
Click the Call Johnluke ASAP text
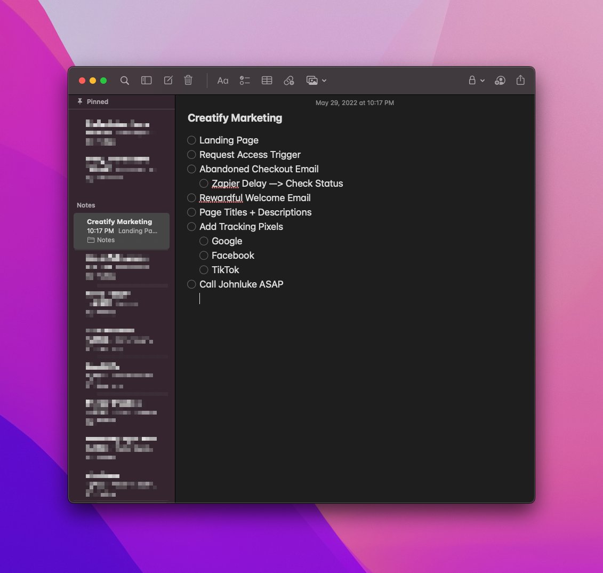click(x=241, y=284)
